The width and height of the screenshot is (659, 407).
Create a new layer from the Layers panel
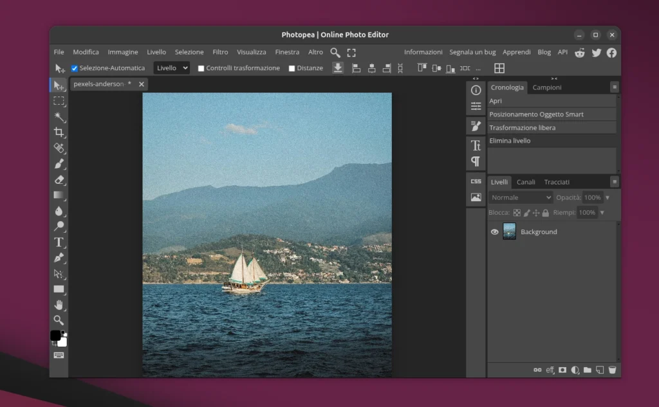pyautogui.click(x=599, y=370)
